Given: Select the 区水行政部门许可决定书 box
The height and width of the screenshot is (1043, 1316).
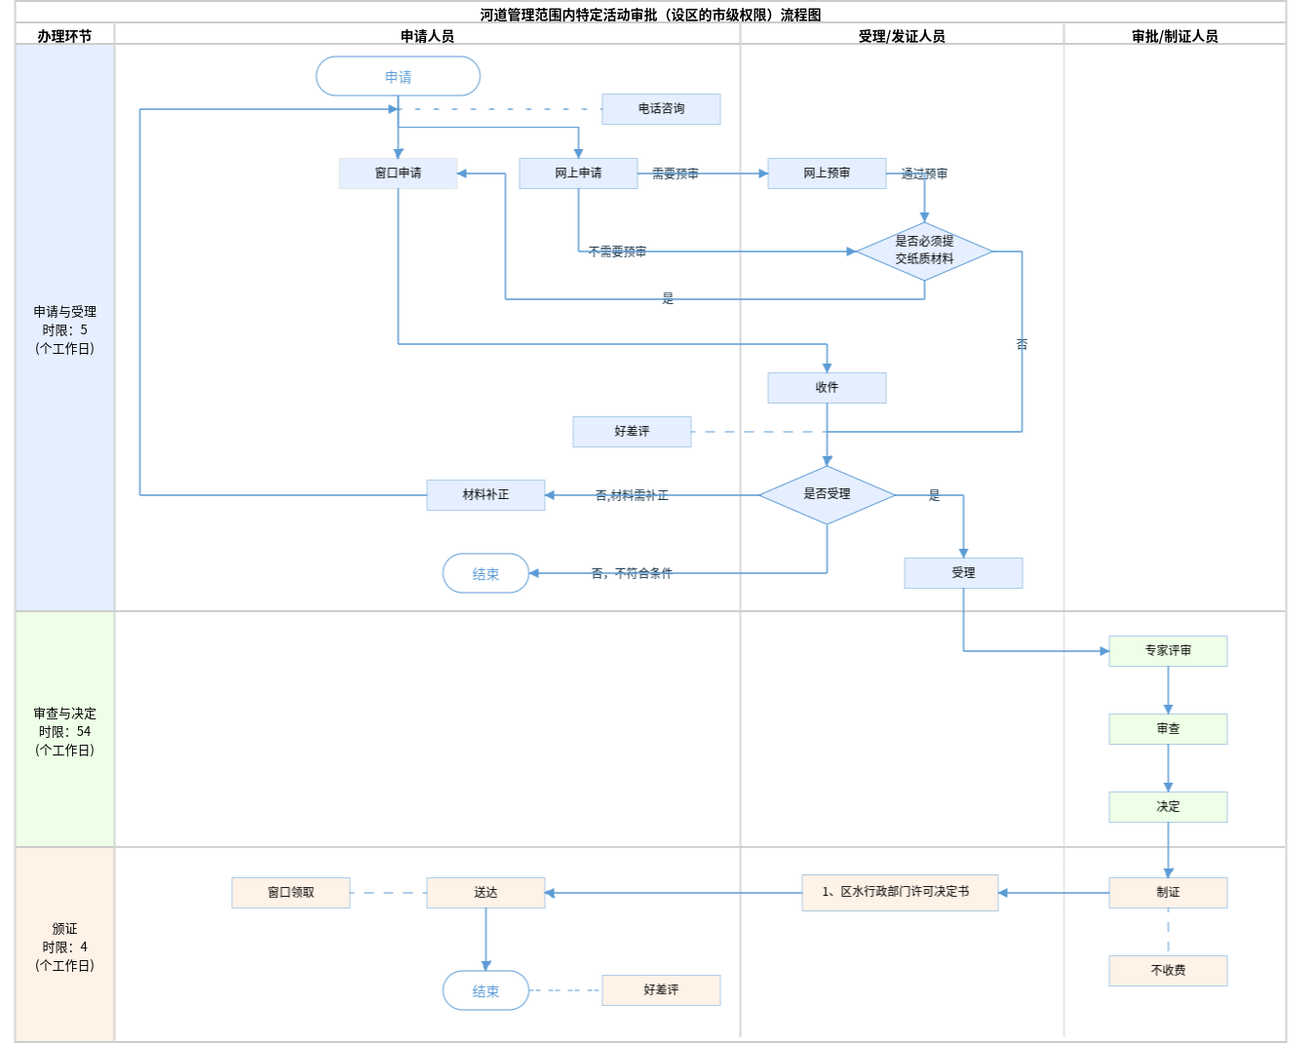Looking at the screenshot, I should point(900,892).
